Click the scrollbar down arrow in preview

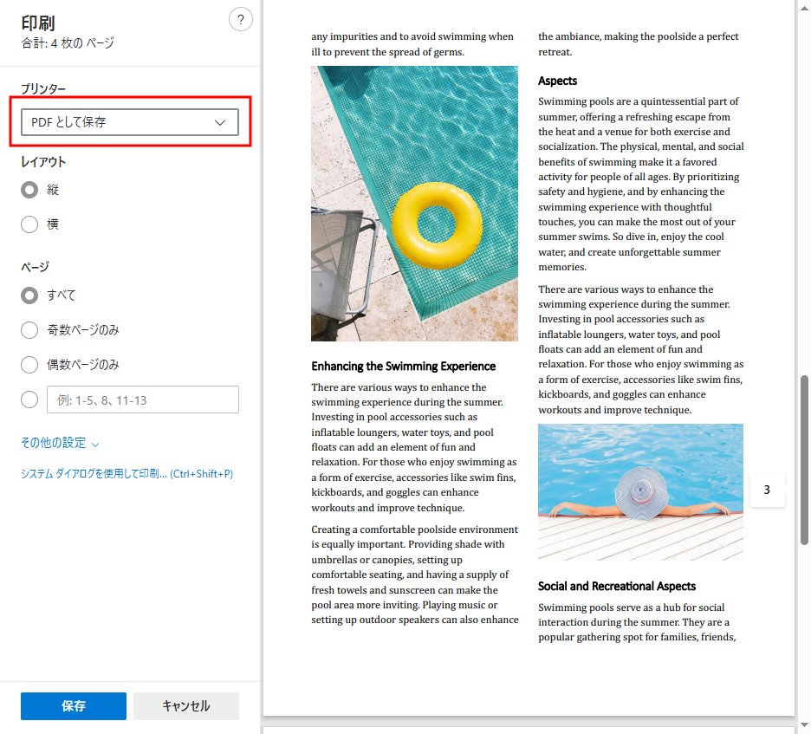804,726
